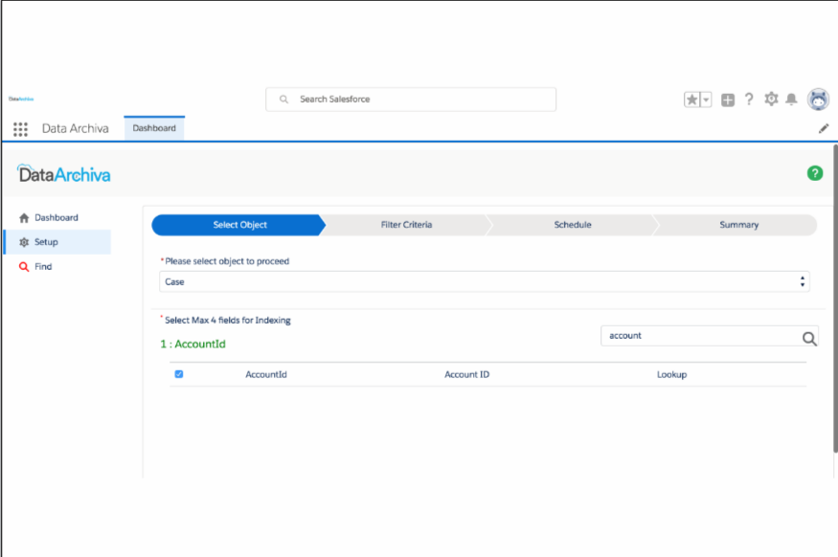Image resolution: width=838 pixels, height=557 pixels.
Task: Click the search magnifier in field filter
Action: (809, 338)
